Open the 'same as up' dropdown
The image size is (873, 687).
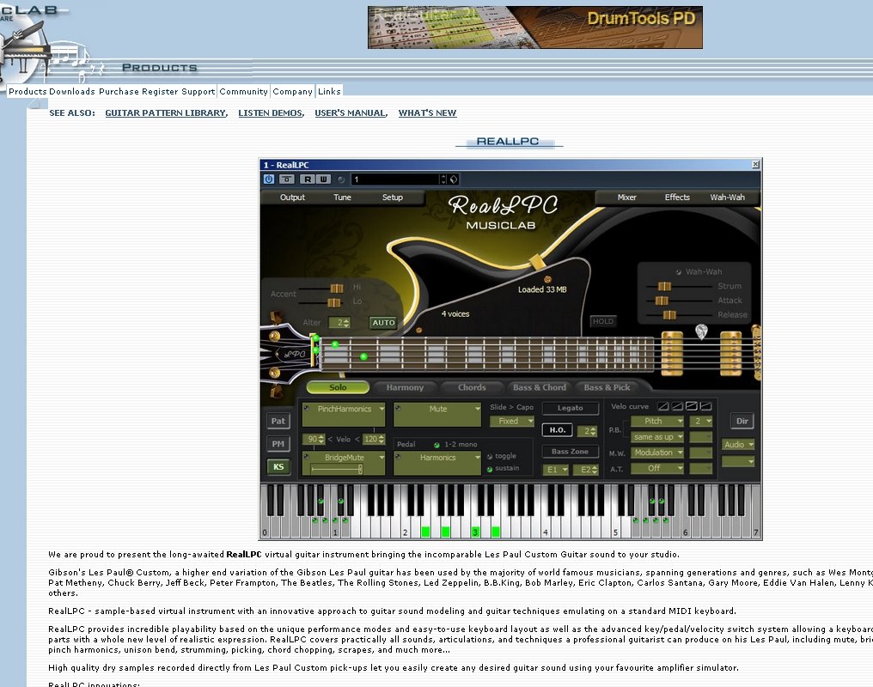click(x=657, y=437)
